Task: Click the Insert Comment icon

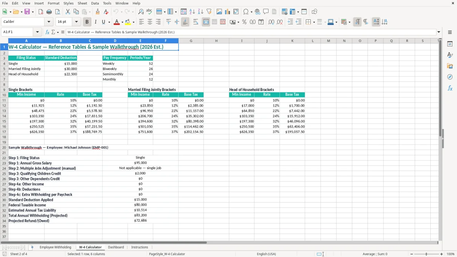Action: tap(266, 12)
